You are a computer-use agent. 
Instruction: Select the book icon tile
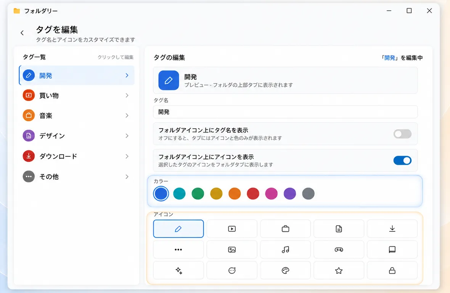(392, 250)
